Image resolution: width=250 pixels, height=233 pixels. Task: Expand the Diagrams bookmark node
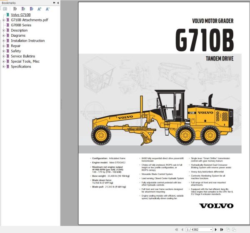coord(3,35)
